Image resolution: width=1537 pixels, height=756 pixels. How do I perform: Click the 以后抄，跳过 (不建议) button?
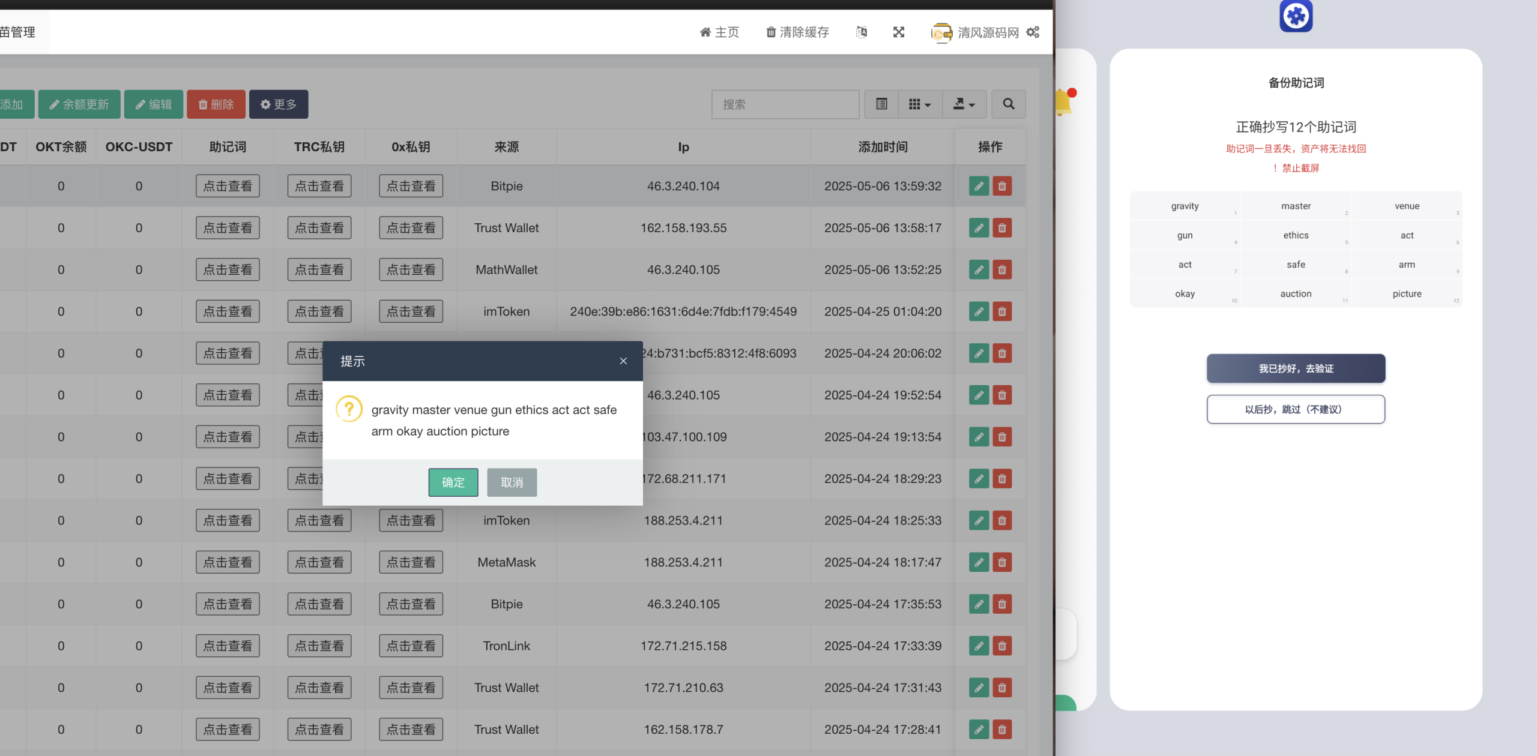tap(1296, 409)
